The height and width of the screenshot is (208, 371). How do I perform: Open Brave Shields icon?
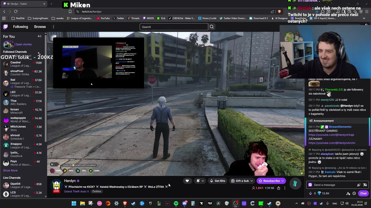[x=279, y=12]
